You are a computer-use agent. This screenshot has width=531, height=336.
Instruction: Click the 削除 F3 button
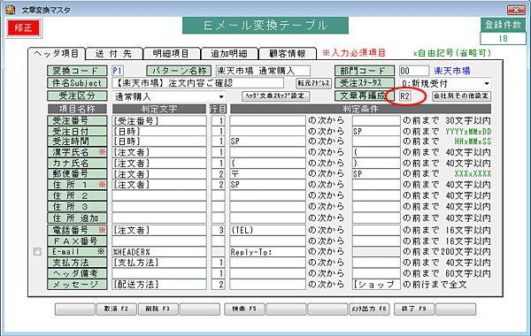pyautogui.click(x=158, y=309)
